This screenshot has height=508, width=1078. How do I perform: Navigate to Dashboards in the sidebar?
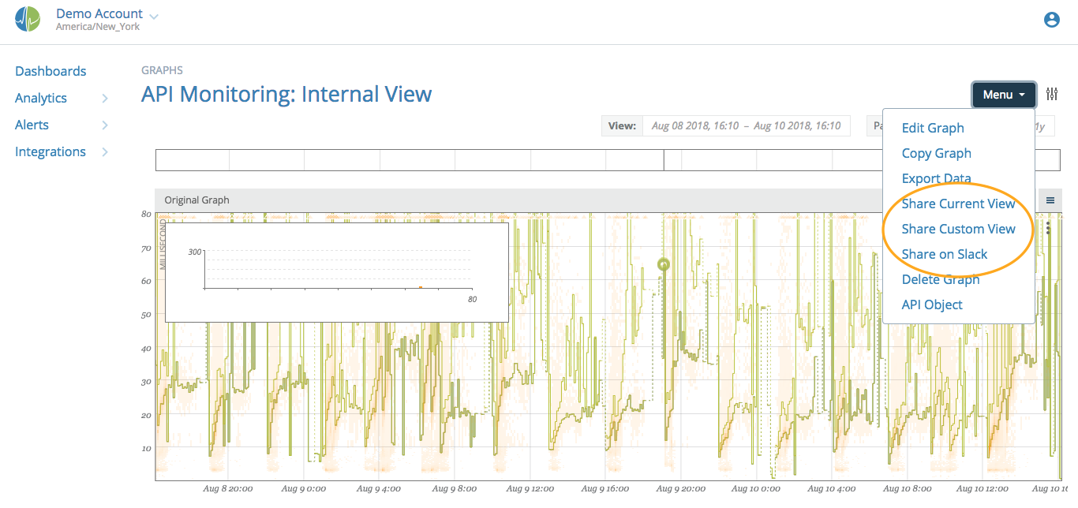tap(51, 71)
